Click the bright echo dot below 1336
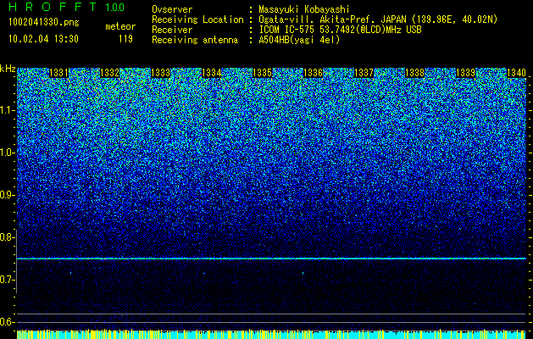This screenshot has height=339, width=533. point(303,273)
